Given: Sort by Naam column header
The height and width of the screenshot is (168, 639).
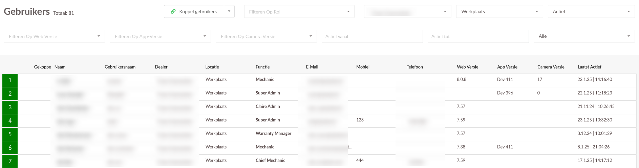Looking at the screenshot, I should tap(60, 67).
